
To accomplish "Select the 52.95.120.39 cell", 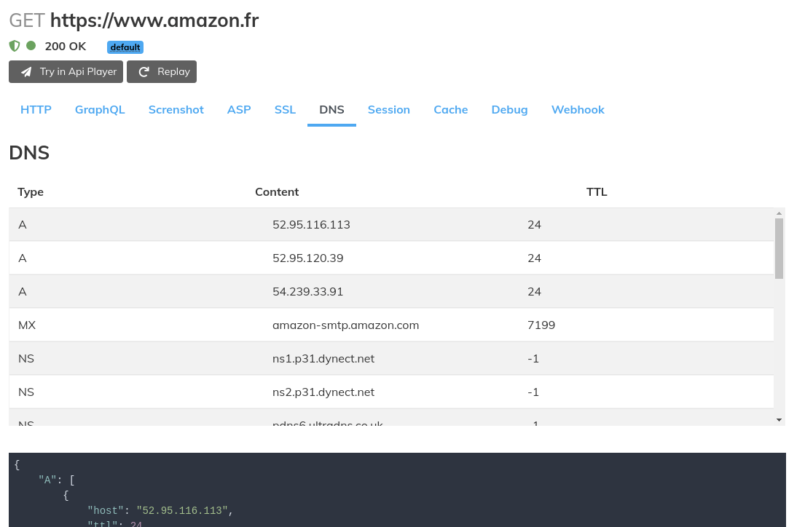I will (308, 258).
